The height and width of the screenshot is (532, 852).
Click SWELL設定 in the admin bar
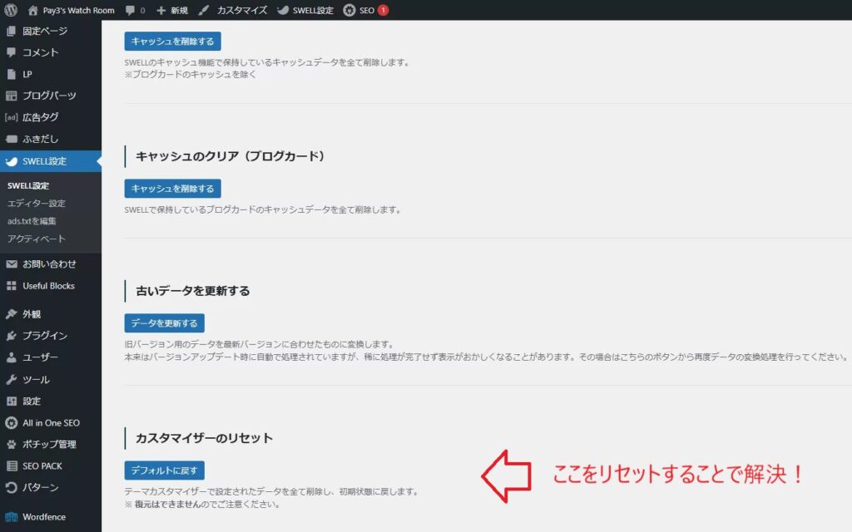(x=313, y=10)
